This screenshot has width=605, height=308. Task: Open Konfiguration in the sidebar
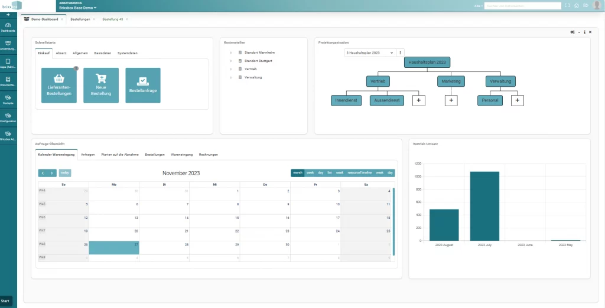(x=8, y=117)
